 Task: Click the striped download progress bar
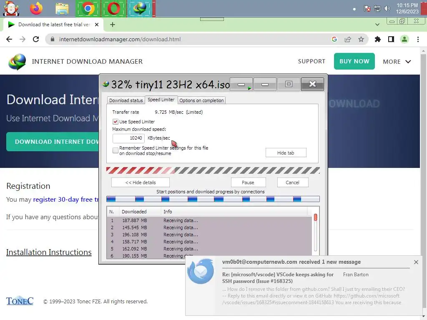click(x=213, y=170)
